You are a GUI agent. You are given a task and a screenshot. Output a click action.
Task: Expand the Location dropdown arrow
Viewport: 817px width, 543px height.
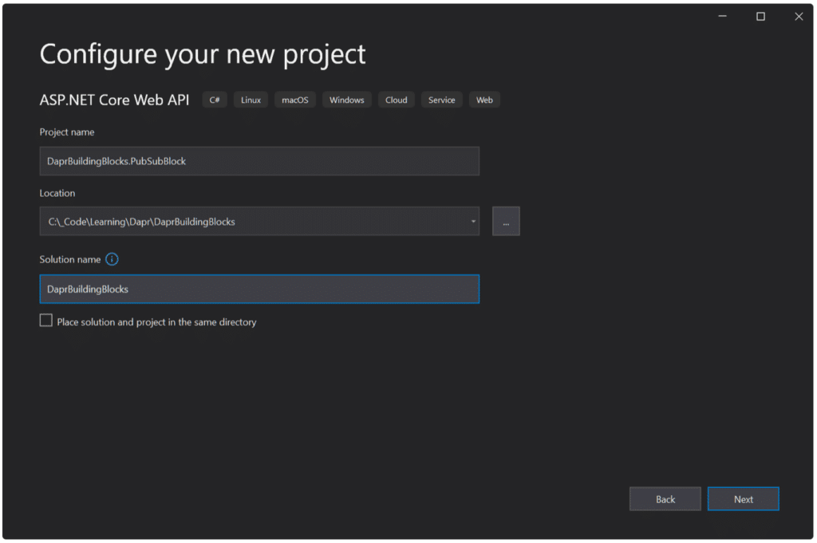[472, 222]
